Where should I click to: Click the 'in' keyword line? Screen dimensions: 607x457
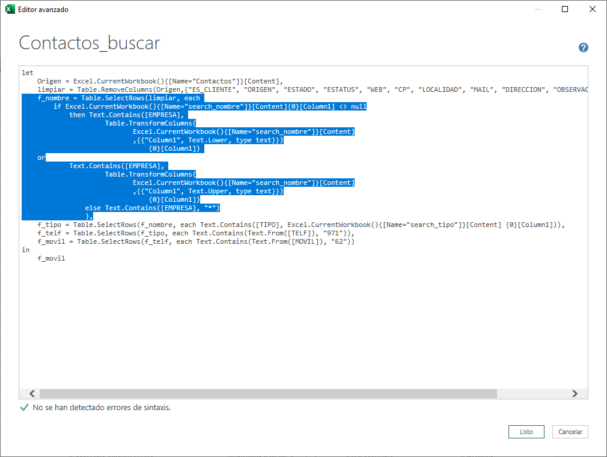tap(26, 250)
